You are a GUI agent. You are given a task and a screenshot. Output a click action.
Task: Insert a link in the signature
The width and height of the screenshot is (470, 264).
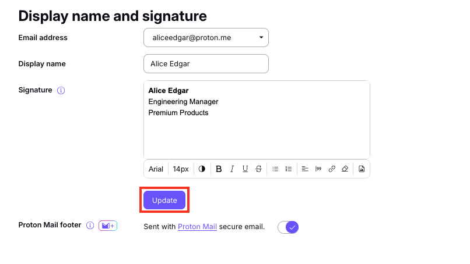[332, 169]
